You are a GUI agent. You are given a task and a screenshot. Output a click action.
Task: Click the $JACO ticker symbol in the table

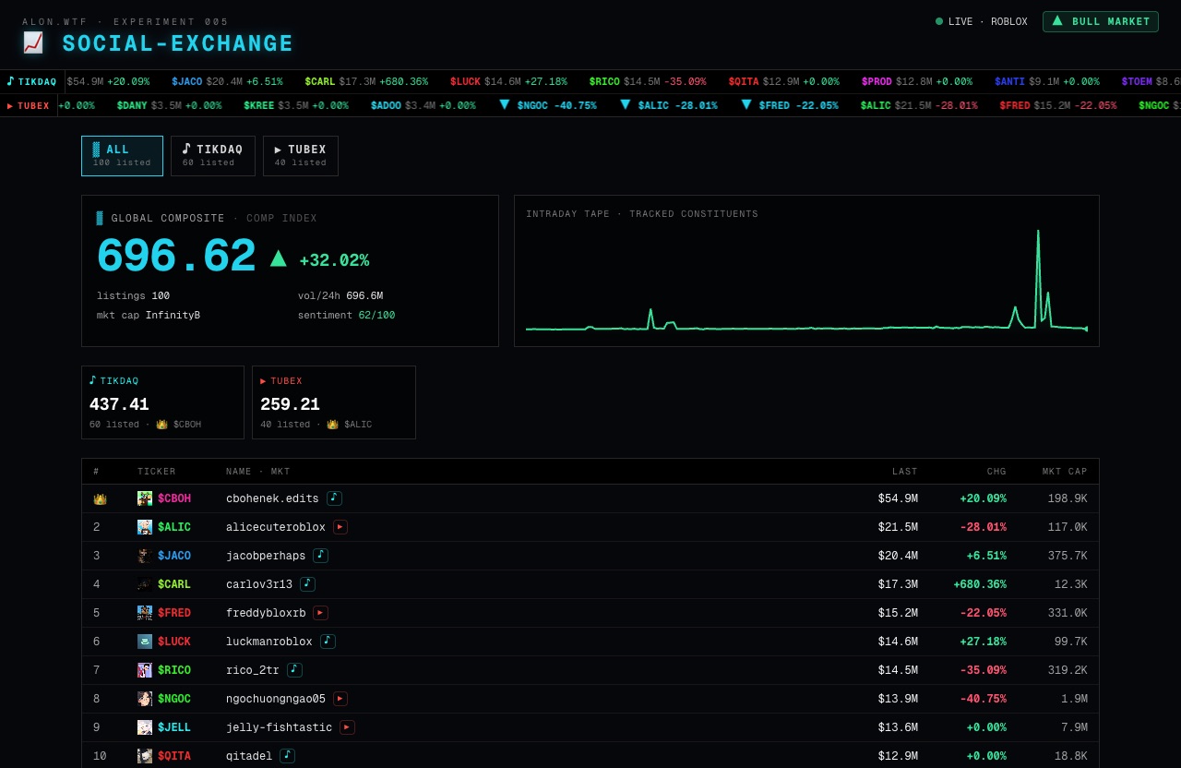point(174,556)
